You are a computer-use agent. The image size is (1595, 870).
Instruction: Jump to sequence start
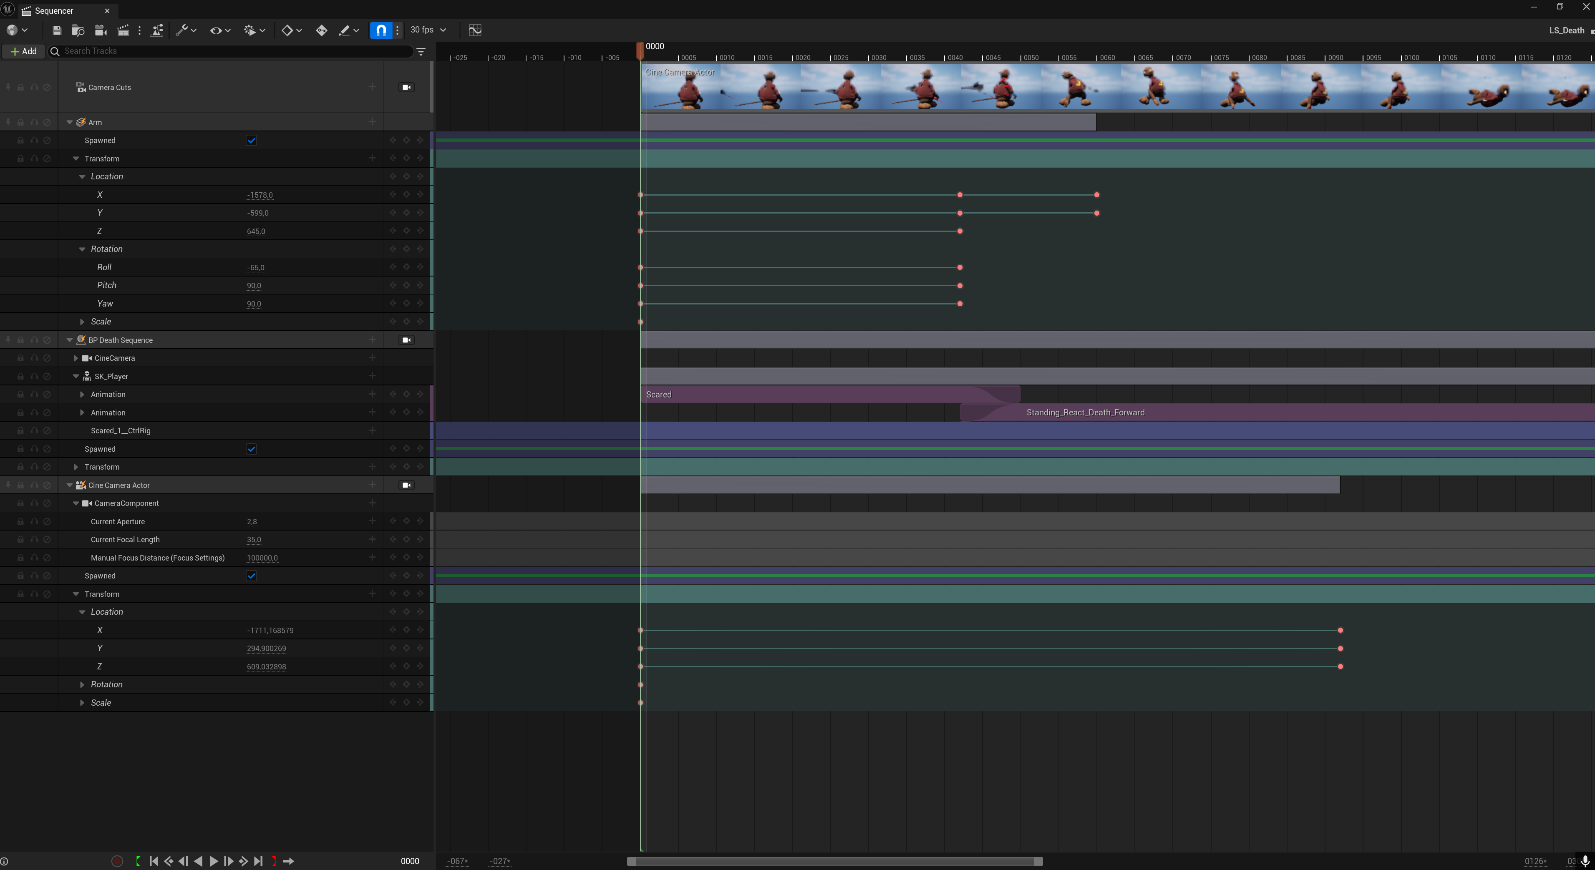click(154, 861)
